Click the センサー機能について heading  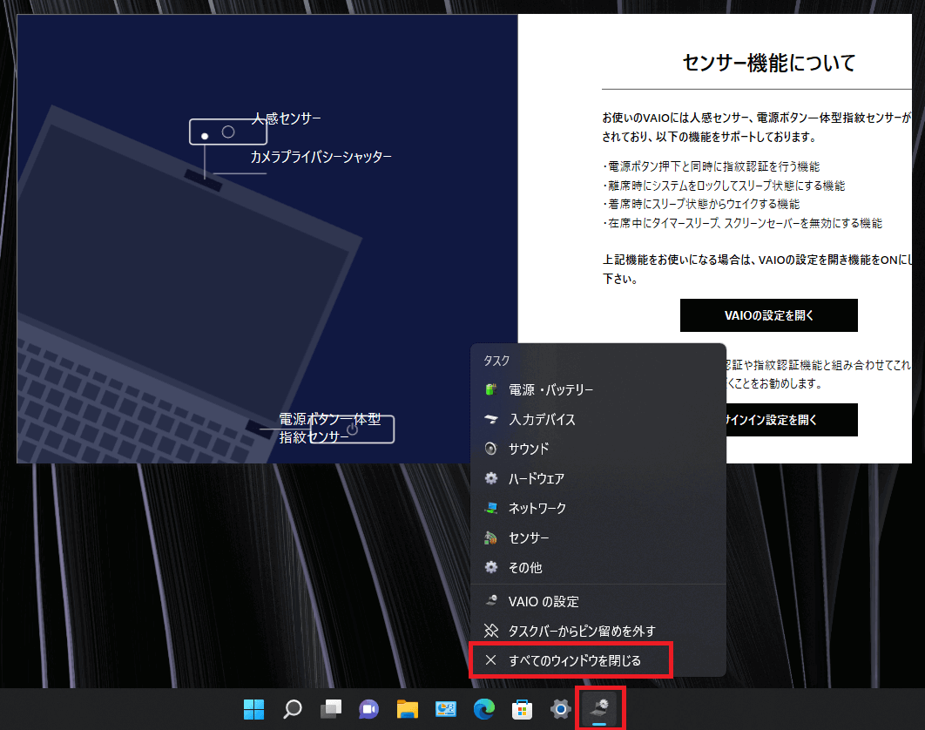(769, 63)
